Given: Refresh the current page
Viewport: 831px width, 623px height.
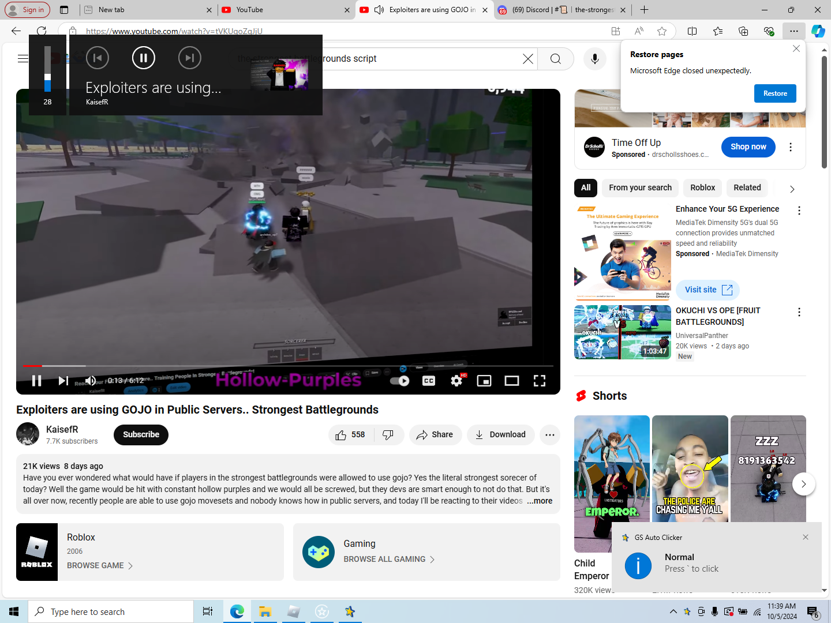Looking at the screenshot, I should click(x=42, y=31).
